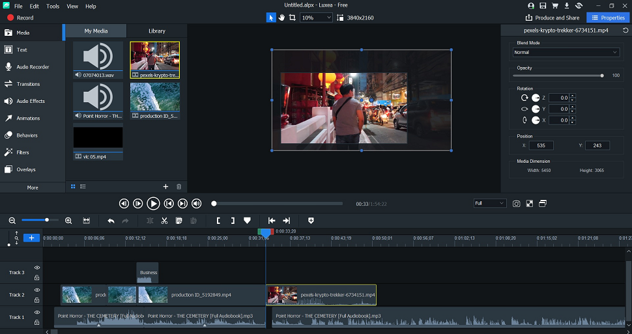The width and height of the screenshot is (632, 334).
Task: Expand the preview zoom 10% dropdown
Action: pyautogui.click(x=316, y=18)
